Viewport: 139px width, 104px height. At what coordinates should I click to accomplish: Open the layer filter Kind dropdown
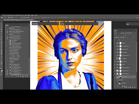117,33
